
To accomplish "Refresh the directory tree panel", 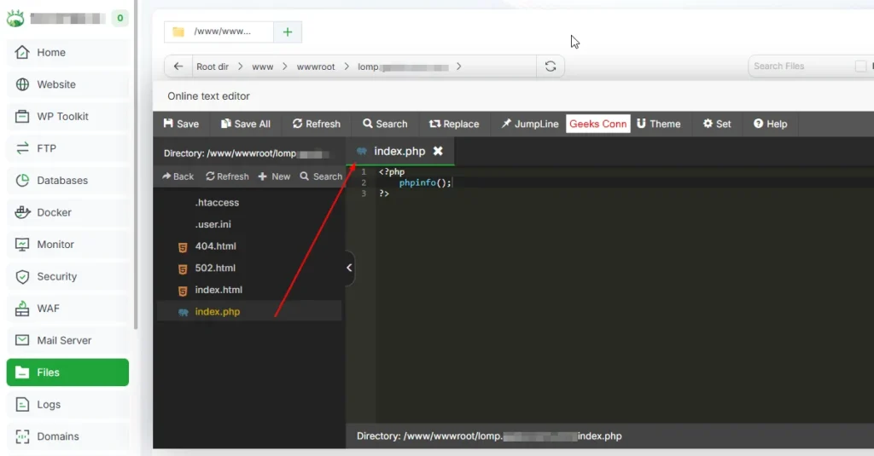I will [227, 176].
